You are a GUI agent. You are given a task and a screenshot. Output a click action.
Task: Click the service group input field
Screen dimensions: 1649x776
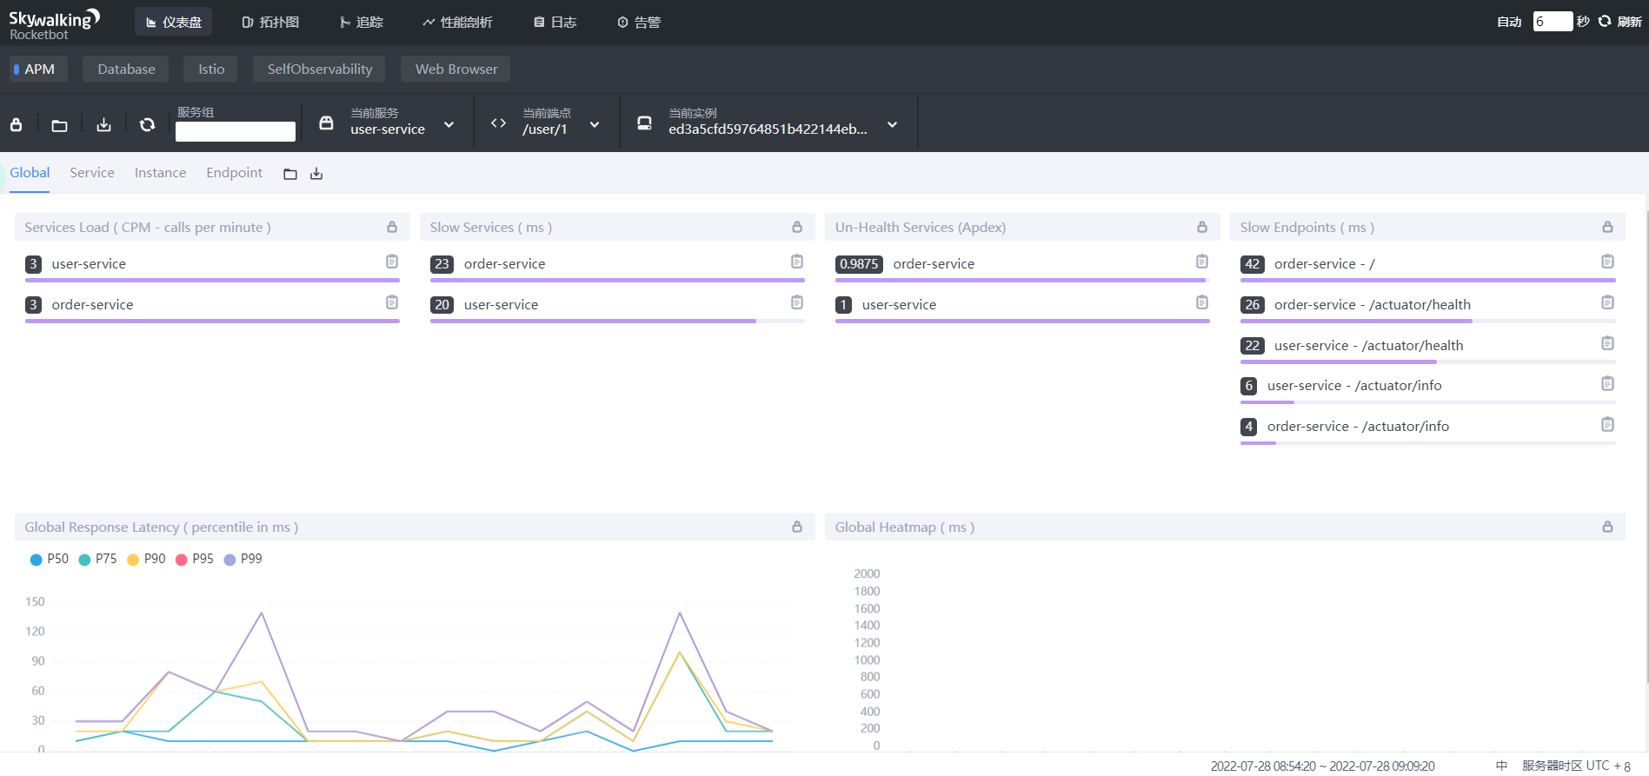235,131
